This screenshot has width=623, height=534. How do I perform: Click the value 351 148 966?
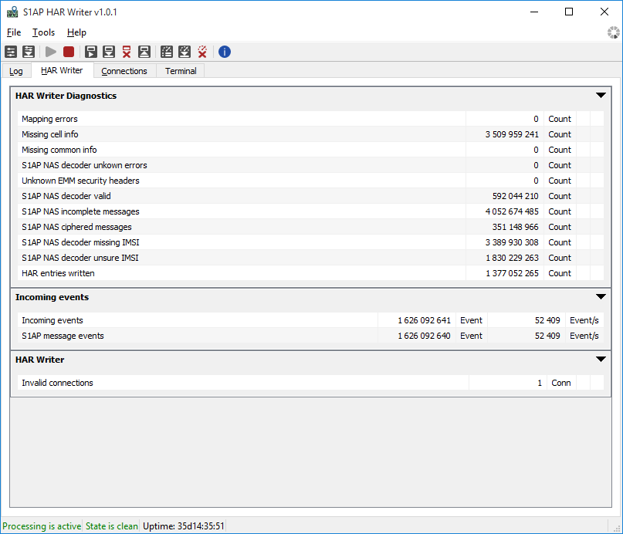click(516, 227)
